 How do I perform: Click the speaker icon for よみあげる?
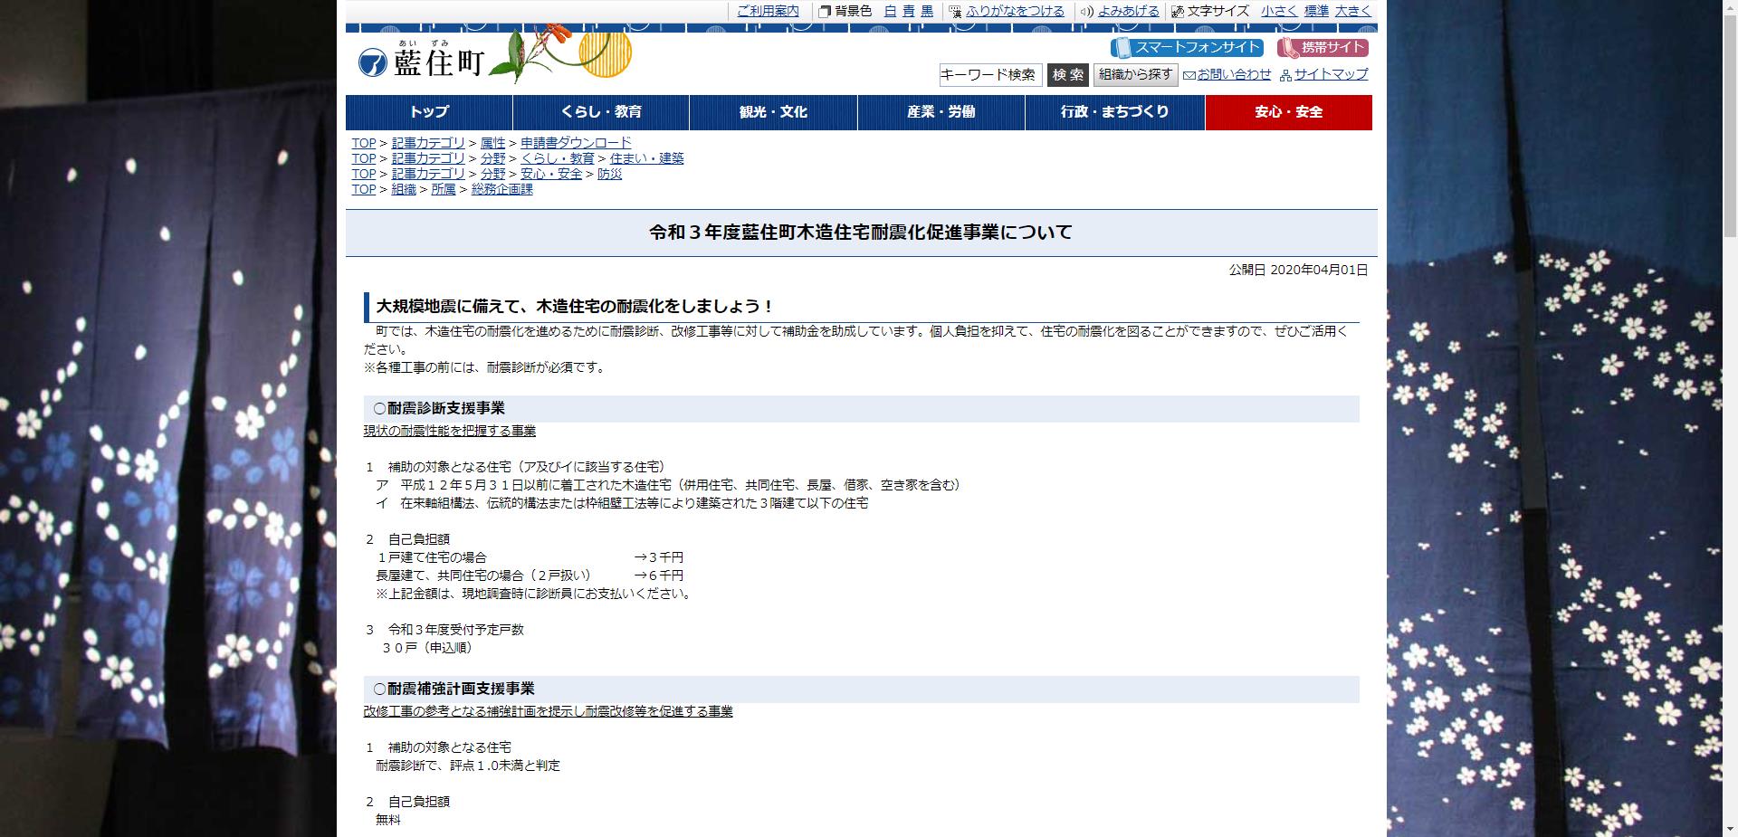click(x=1087, y=11)
